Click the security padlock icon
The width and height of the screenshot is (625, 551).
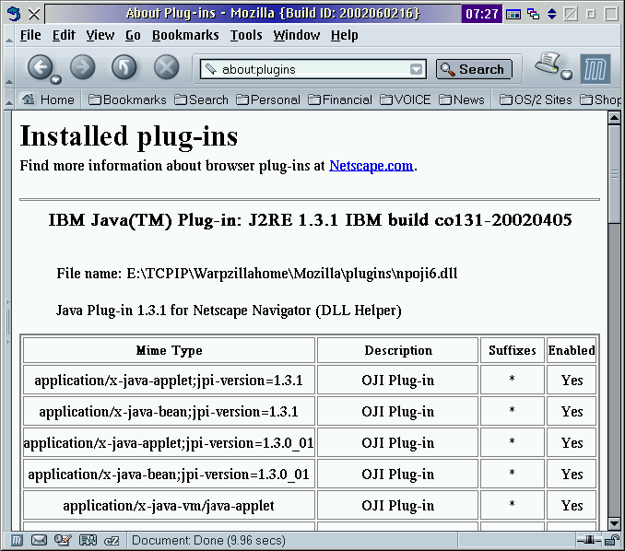pos(611,540)
